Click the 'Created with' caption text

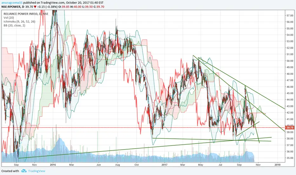tap(10, 171)
